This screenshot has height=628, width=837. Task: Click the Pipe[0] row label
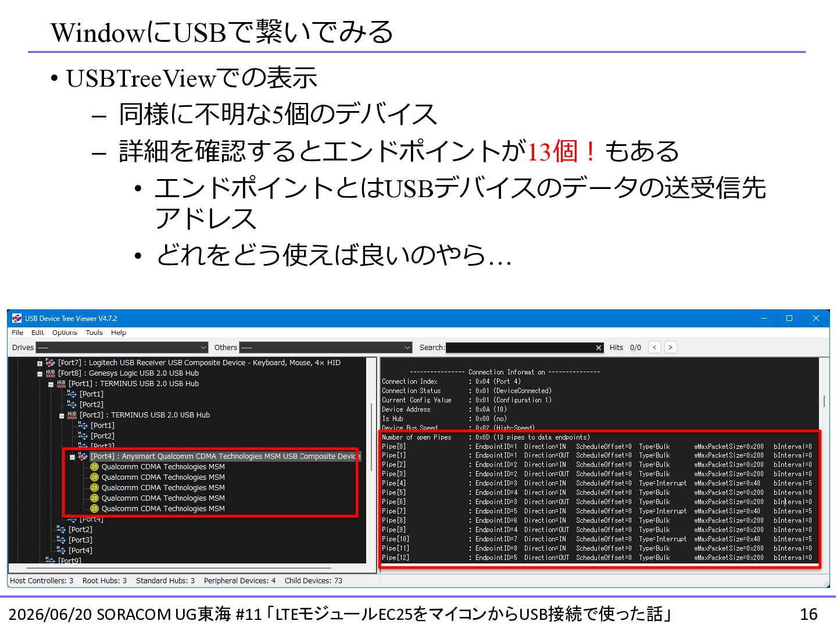point(394,447)
